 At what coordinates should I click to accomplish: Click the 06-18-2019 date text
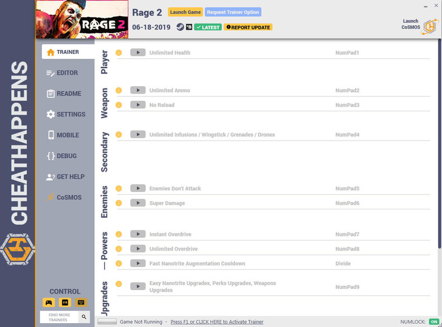[x=152, y=27]
